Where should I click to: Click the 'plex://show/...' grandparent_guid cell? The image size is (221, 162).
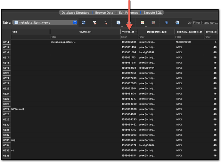click(156, 42)
